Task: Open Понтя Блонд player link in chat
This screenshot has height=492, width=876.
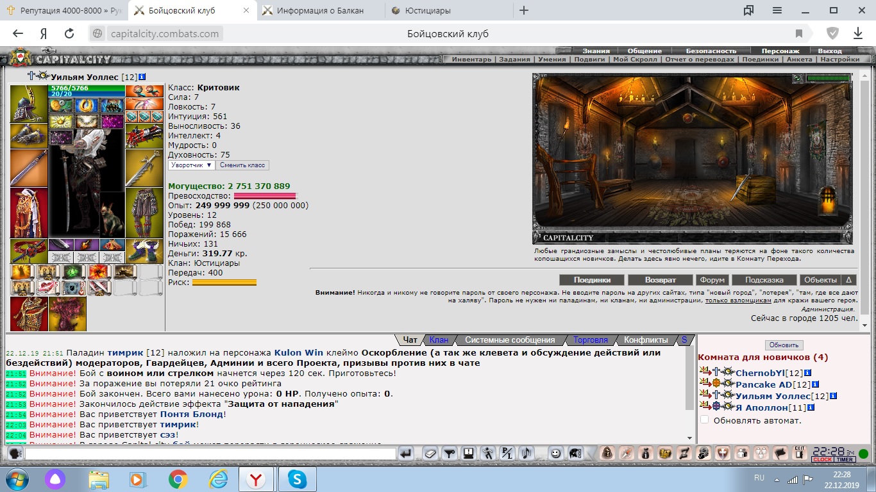Action: [x=192, y=414]
